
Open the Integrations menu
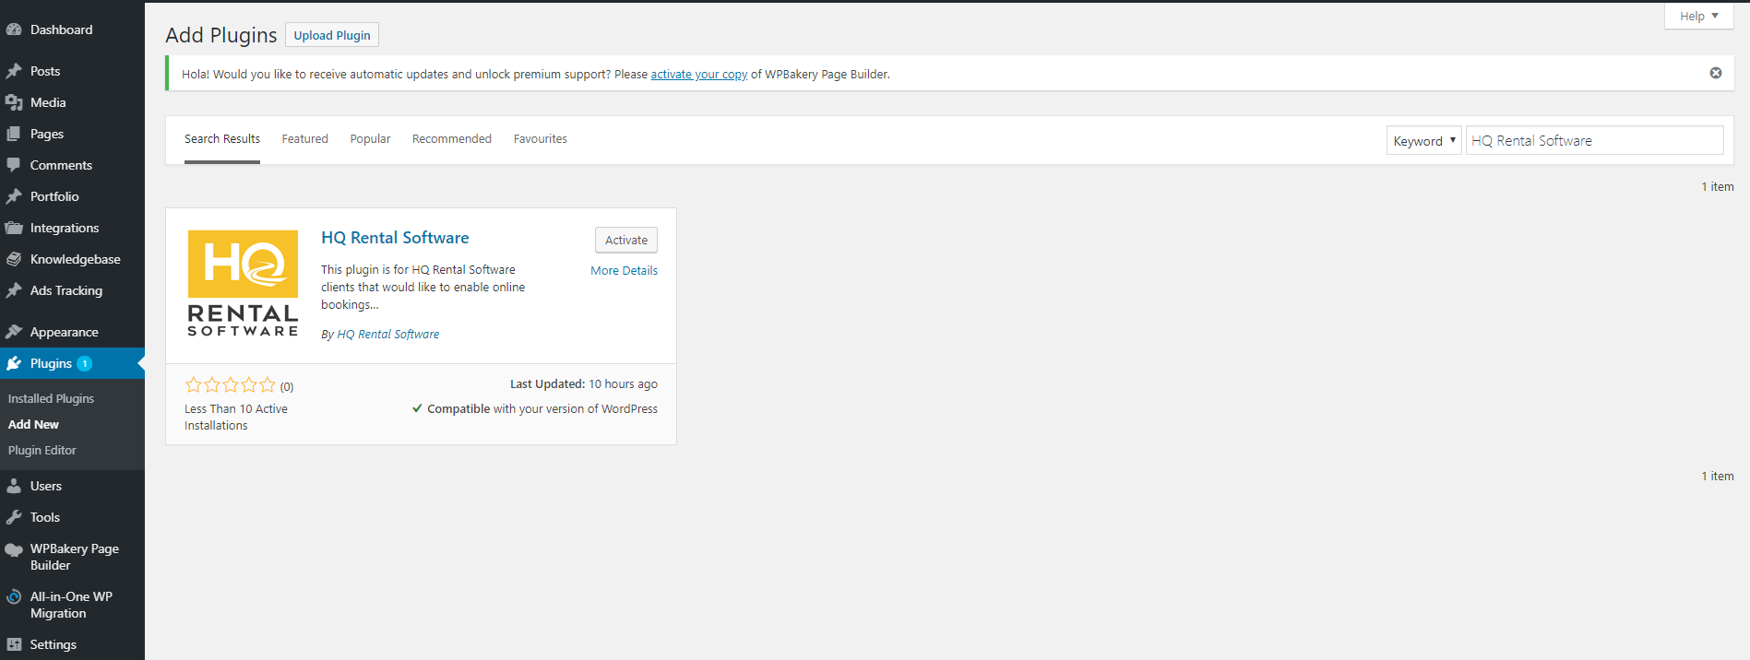[x=65, y=228]
